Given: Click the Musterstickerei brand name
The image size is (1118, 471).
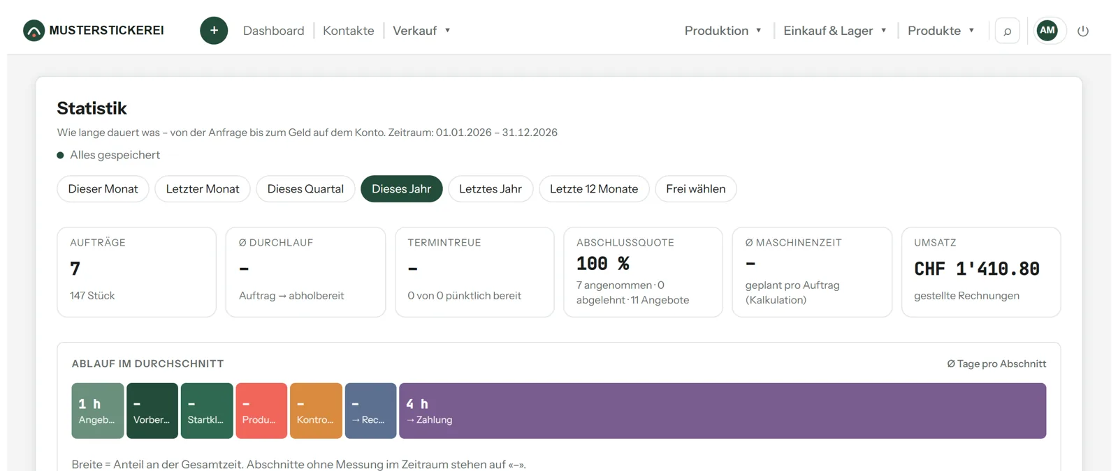Looking at the screenshot, I should click(107, 31).
